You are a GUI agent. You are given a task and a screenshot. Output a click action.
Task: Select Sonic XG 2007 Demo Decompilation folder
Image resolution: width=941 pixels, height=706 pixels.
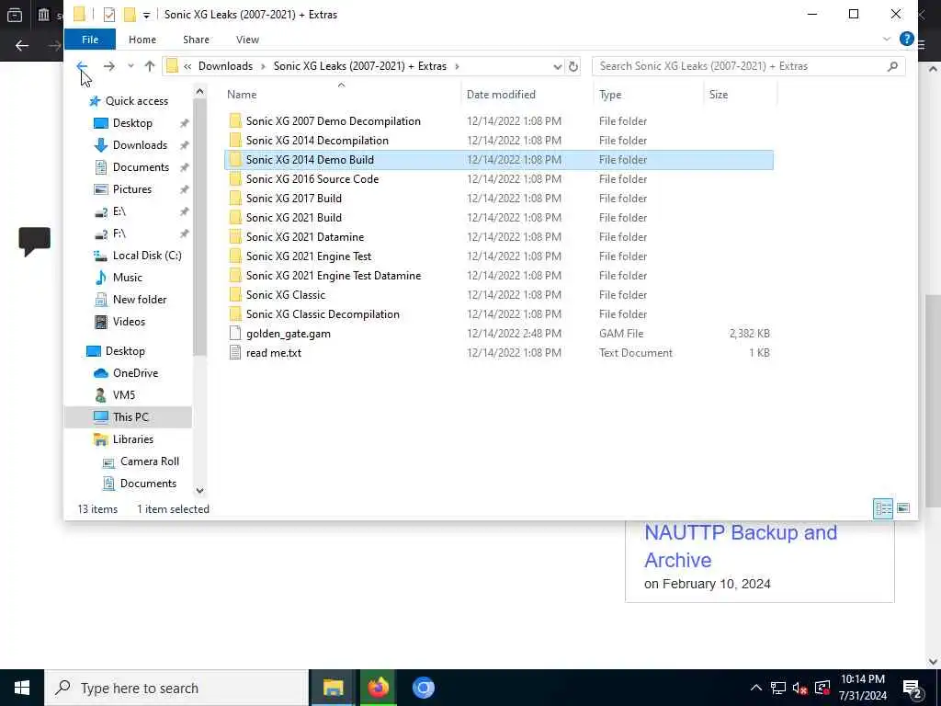pyautogui.click(x=333, y=120)
